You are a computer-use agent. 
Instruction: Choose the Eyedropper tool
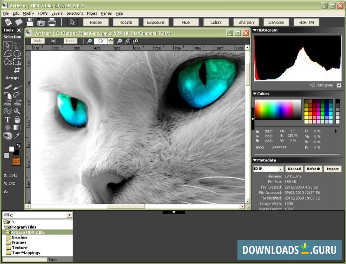[x=17, y=136]
